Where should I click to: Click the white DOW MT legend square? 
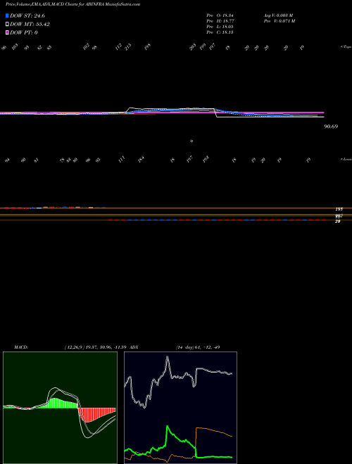(8, 25)
